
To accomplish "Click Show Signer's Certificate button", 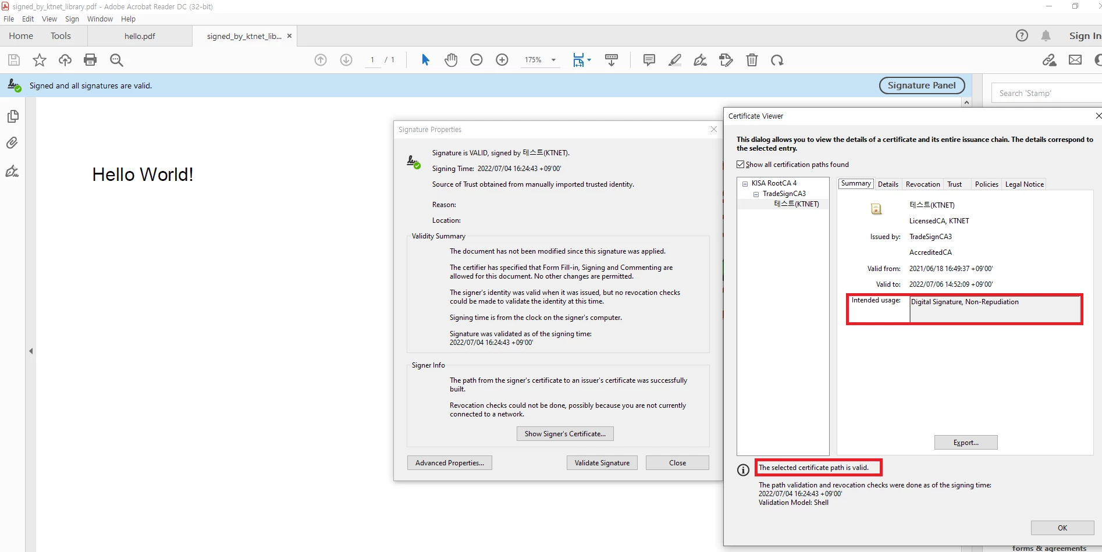I will 565,434.
